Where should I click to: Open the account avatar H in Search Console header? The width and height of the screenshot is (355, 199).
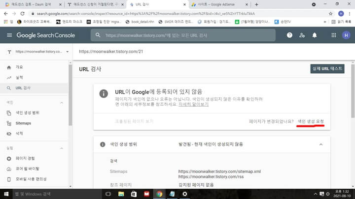click(346, 35)
